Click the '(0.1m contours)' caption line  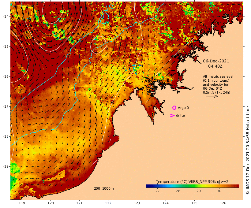point(216,80)
